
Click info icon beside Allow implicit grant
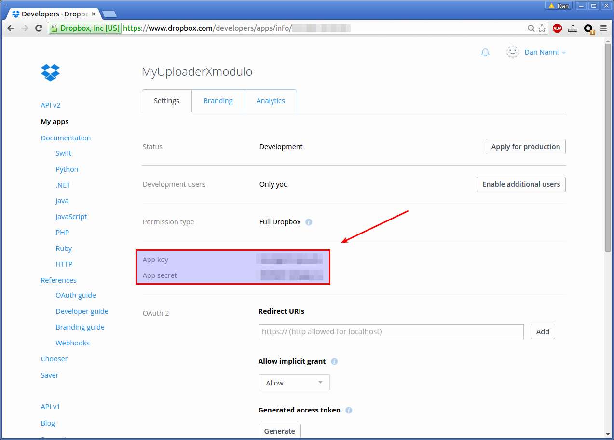334,361
